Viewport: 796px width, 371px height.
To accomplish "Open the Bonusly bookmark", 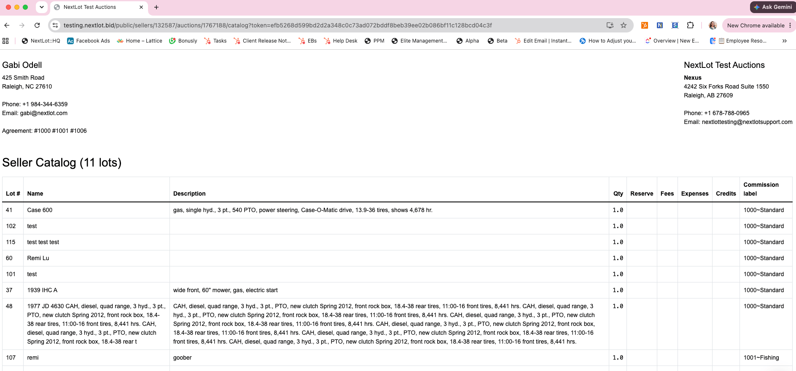I will click(x=183, y=41).
